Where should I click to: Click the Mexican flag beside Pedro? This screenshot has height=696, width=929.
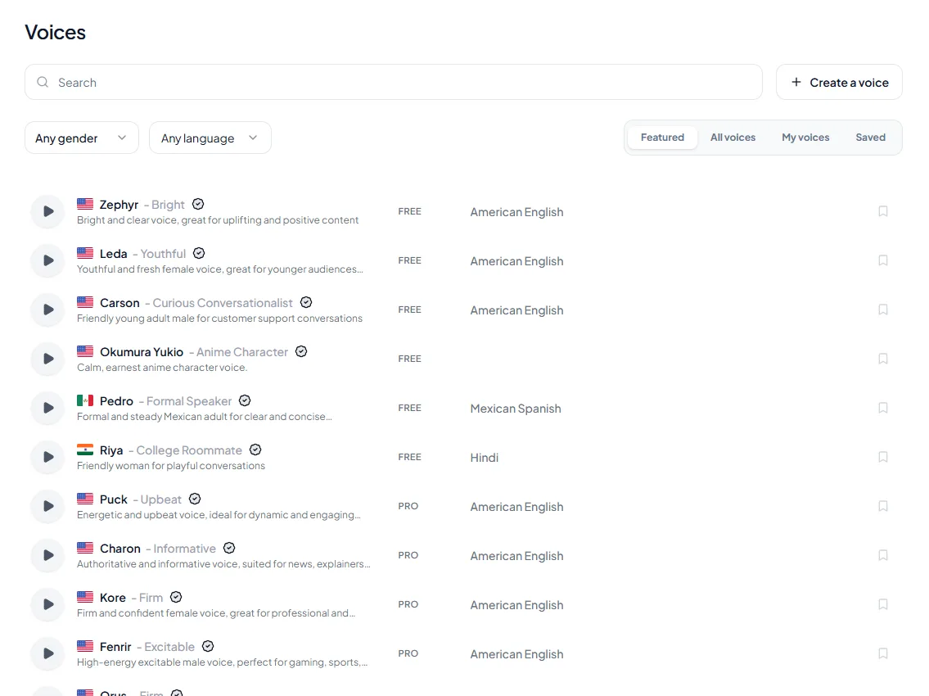(85, 400)
